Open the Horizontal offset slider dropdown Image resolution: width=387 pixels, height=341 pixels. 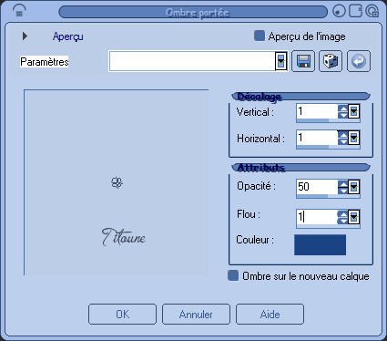point(353,138)
